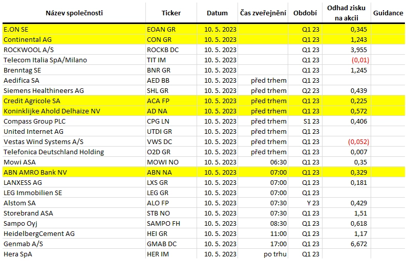Image resolution: width=408 pixels, height=261 pixels.
Task: Click the Ticker column header
Action: (x=171, y=13)
